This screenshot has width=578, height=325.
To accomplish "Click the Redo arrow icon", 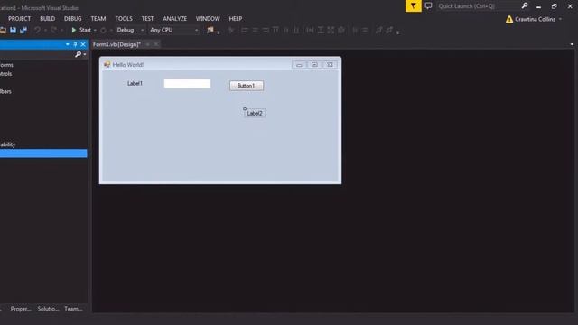I will (x=54, y=30).
